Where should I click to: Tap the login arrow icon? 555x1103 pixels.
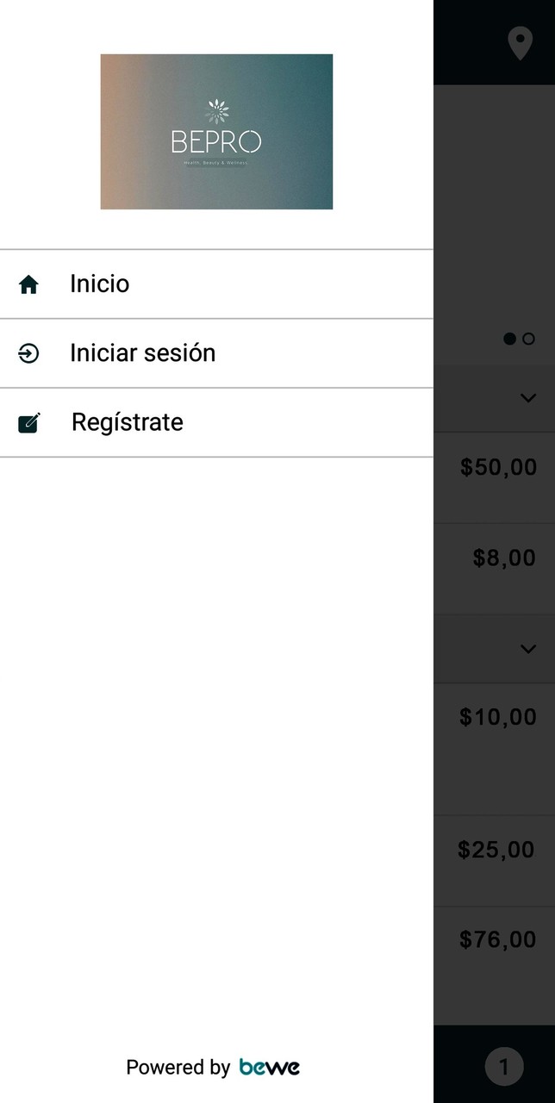(28, 353)
